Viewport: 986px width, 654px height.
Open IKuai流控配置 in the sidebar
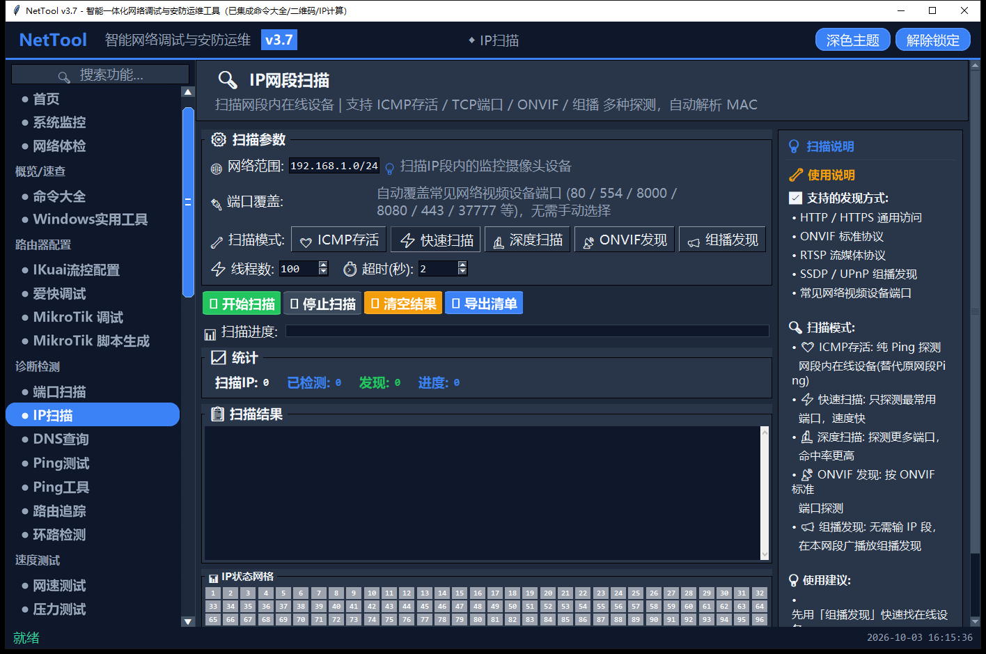(77, 270)
